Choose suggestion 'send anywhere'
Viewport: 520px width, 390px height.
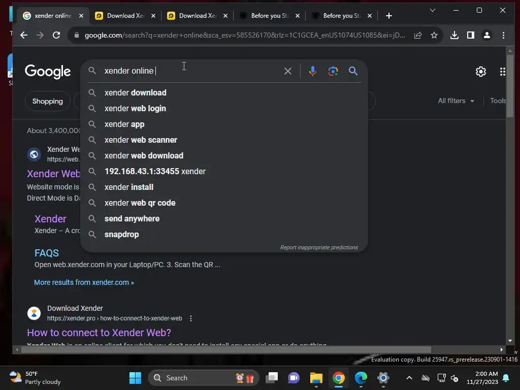coord(224,219)
